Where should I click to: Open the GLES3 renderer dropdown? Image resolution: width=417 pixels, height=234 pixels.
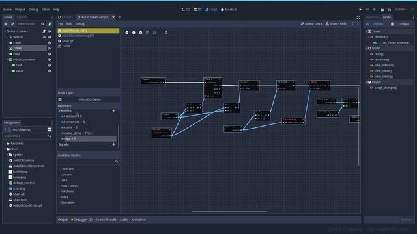coord(401,10)
